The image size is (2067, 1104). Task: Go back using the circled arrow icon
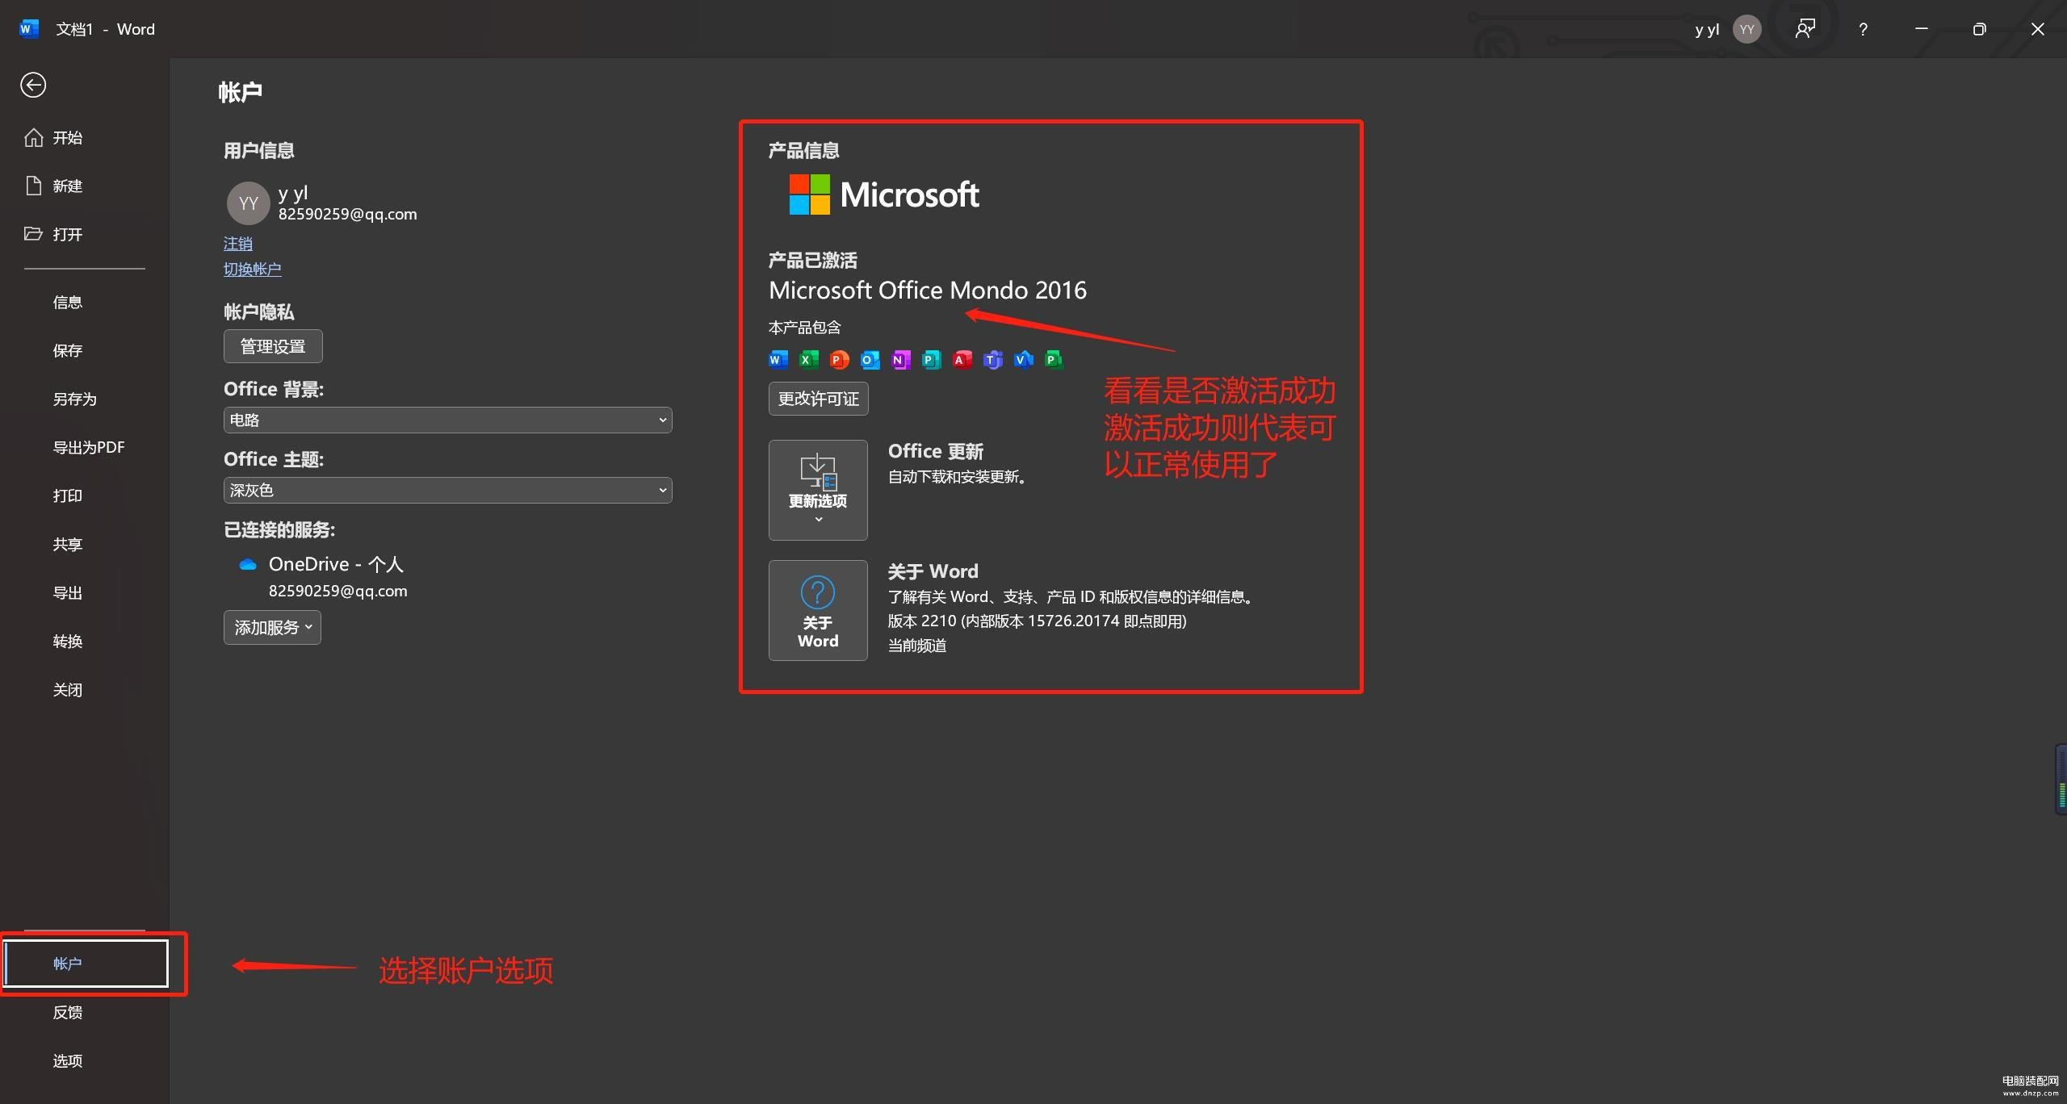coord(33,85)
